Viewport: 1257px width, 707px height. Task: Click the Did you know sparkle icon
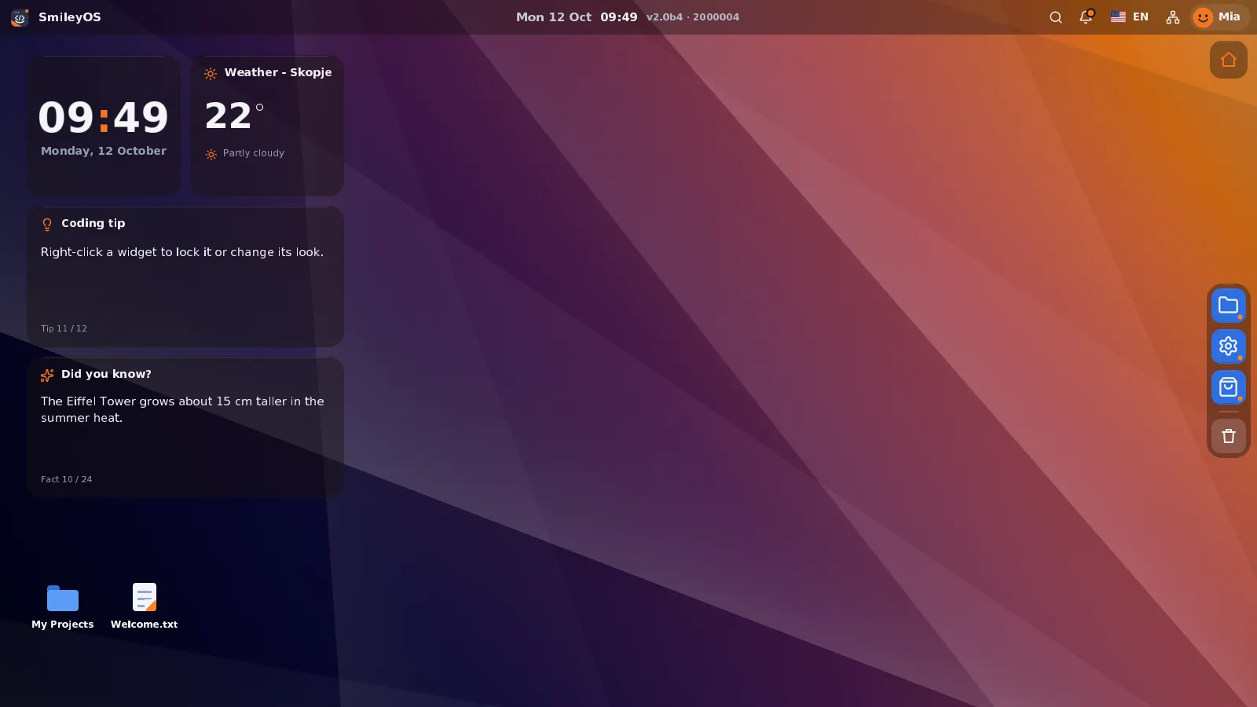point(47,375)
